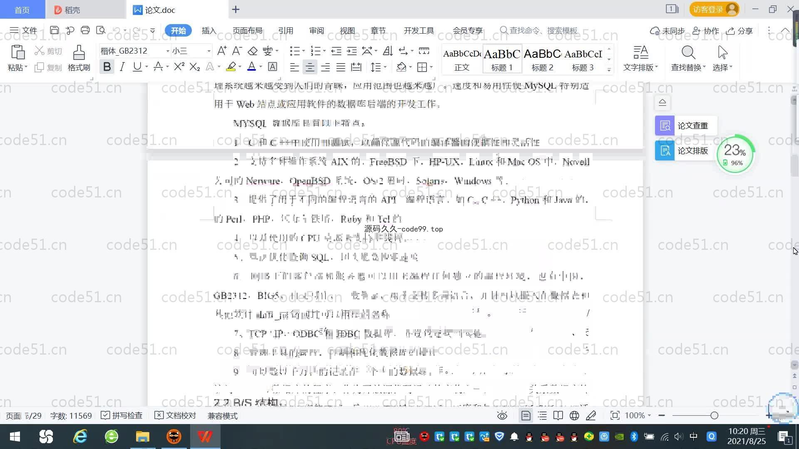Adjust the zoom slider handle

coord(714,415)
